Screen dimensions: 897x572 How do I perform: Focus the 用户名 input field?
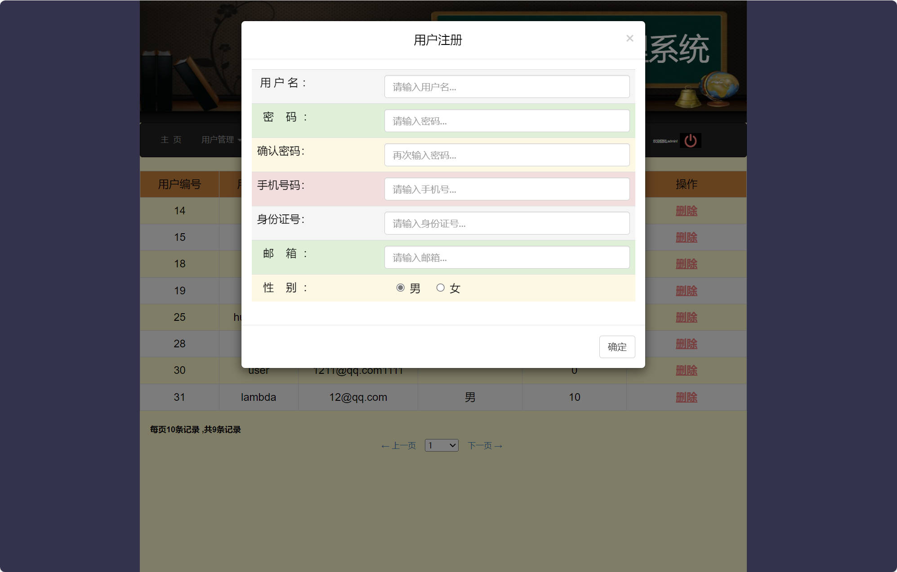(507, 86)
